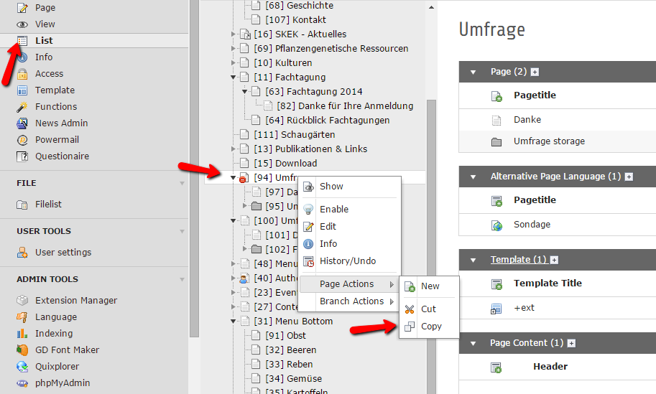Open the Umfrage storage record
The height and width of the screenshot is (394, 656).
[x=549, y=141]
